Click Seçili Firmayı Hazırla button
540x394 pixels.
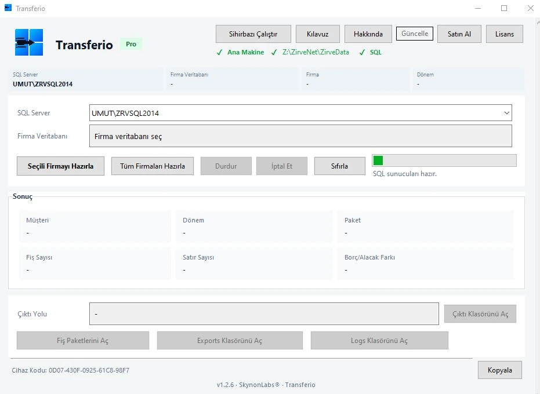click(60, 166)
